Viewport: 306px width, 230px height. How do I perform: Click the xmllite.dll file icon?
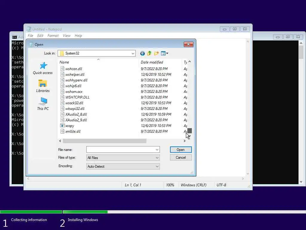(62, 131)
